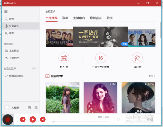Select 发现音乐 in the sidebar
Screen dimensions: 163x127
pos(21,26)
